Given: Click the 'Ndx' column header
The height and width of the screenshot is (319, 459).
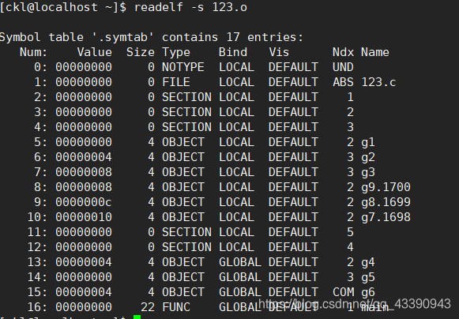Looking at the screenshot, I should click(343, 52).
